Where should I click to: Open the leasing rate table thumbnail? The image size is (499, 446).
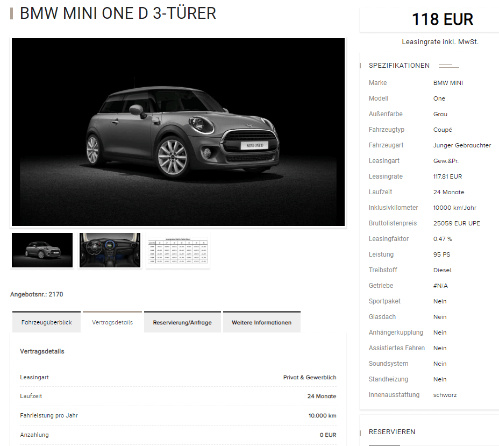click(178, 250)
